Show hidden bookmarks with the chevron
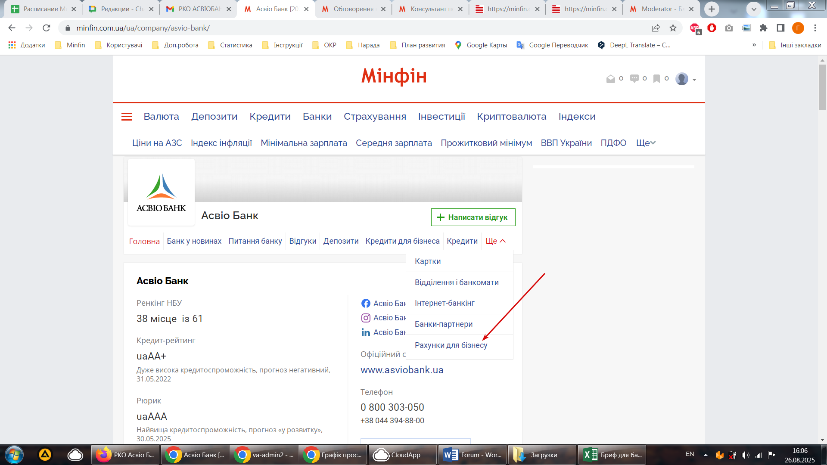This screenshot has width=827, height=465. [x=754, y=45]
